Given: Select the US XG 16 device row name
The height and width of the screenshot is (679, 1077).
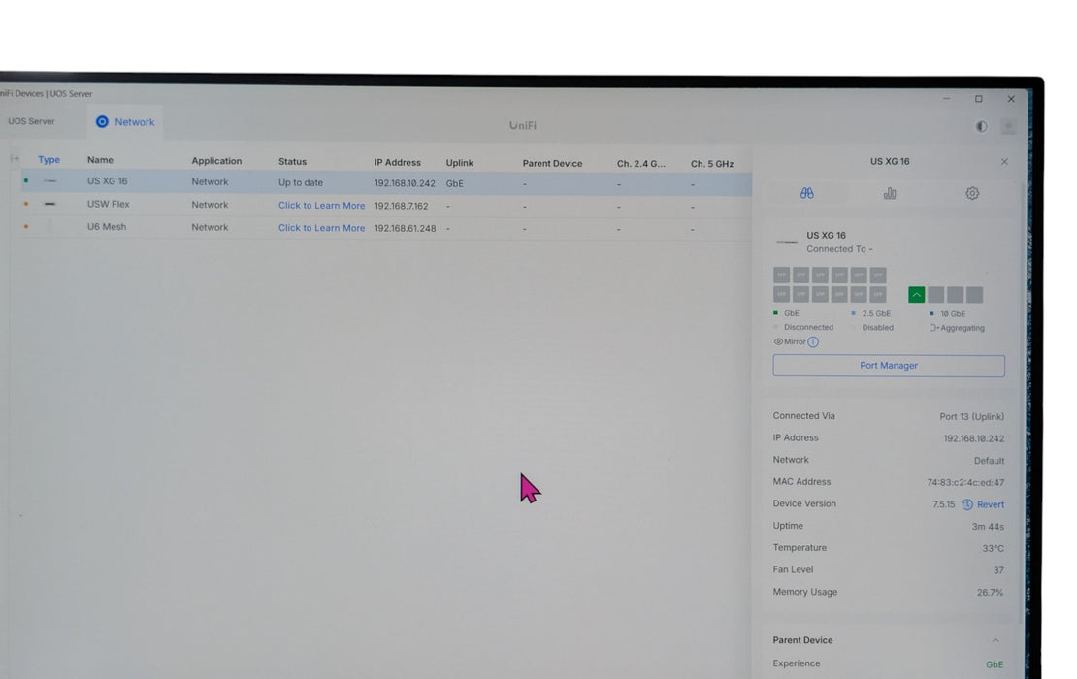Looking at the screenshot, I should (x=107, y=181).
